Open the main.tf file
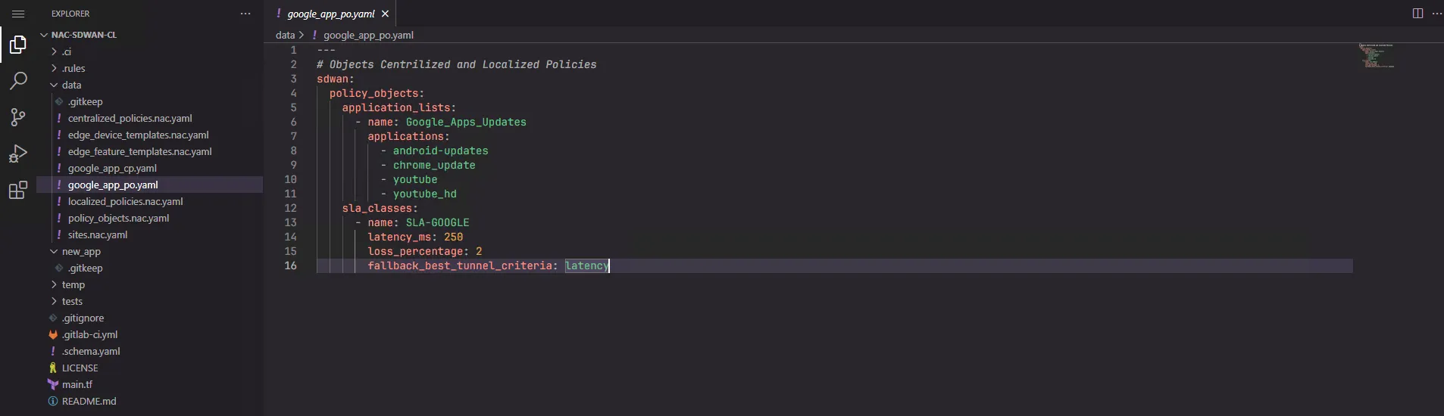Image resolution: width=1444 pixels, height=416 pixels. click(77, 384)
